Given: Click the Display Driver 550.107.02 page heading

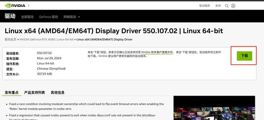Looking at the screenshot, I should pos(114,31).
